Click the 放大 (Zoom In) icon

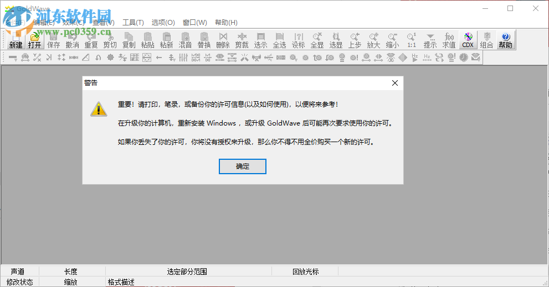tap(373, 40)
